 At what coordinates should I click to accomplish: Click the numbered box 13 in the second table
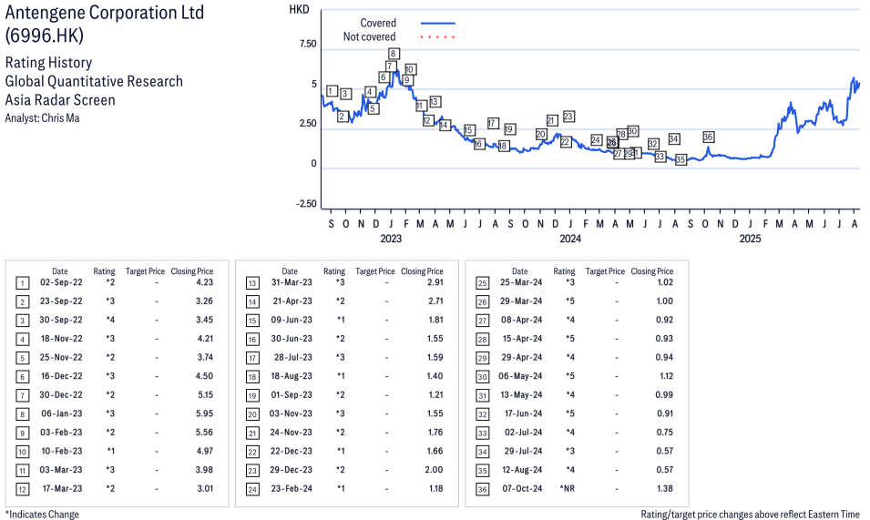(252, 283)
